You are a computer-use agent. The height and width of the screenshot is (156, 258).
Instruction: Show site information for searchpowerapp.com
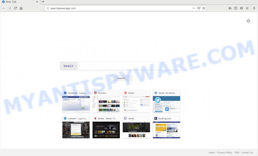click(x=48, y=8)
